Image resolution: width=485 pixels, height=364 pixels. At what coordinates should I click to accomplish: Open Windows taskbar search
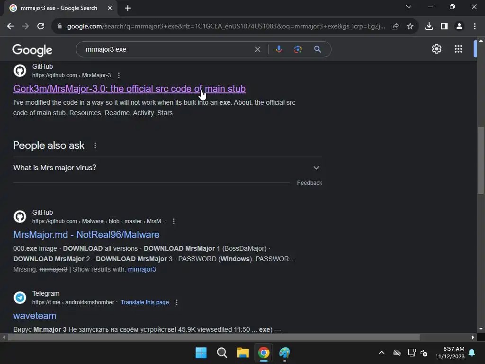(222, 353)
